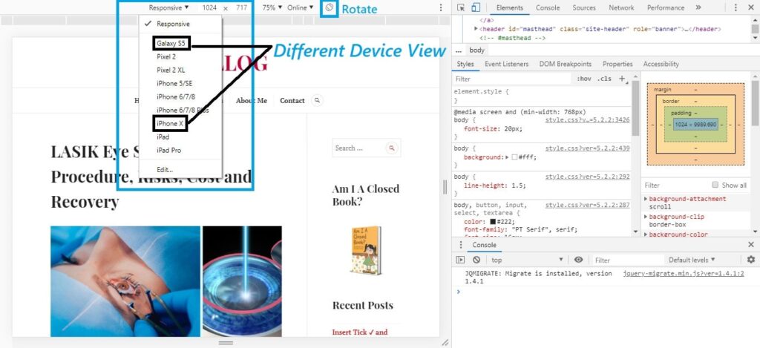760x348 pixels.
Task: Toggle the console sidebar icon
Action: coord(460,260)
